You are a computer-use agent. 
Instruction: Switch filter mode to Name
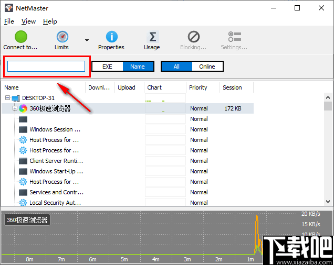(138, 67)
